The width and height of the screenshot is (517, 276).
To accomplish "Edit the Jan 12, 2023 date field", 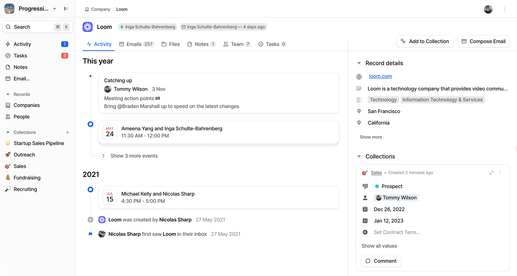I will point(388,221).
